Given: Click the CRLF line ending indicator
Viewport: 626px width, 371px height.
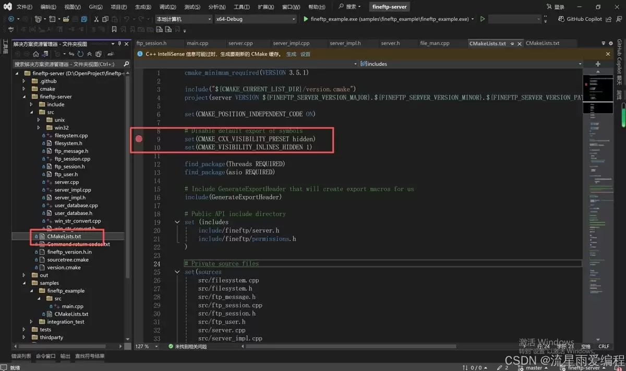Looking at the screenshot, I should pos(604,346).
